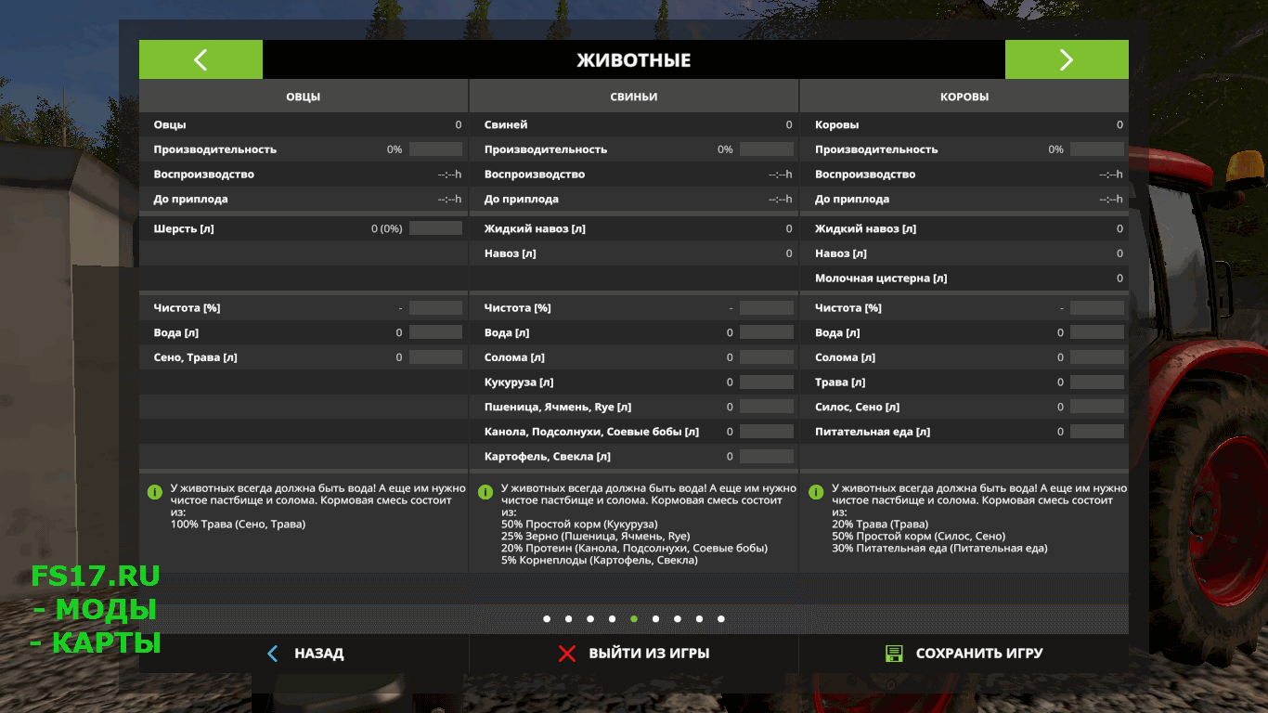This screenshot has width=1268, height=713.
Task: Click sheep Вода [л] row
Action: [304, 332]
